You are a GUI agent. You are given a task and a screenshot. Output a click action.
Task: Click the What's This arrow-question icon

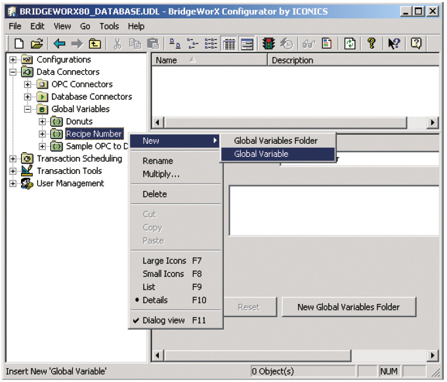[x=394, y=43]
